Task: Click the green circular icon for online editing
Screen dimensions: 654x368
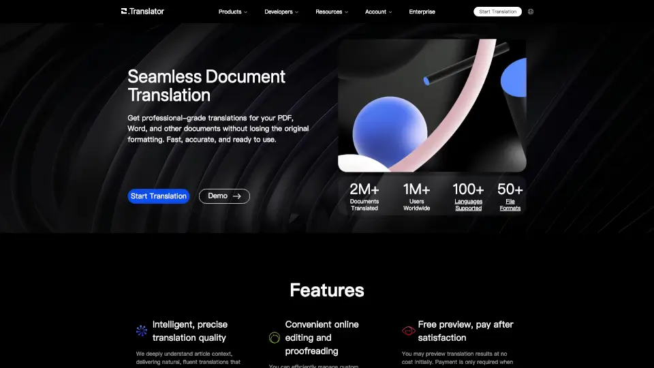Action: 275,337
